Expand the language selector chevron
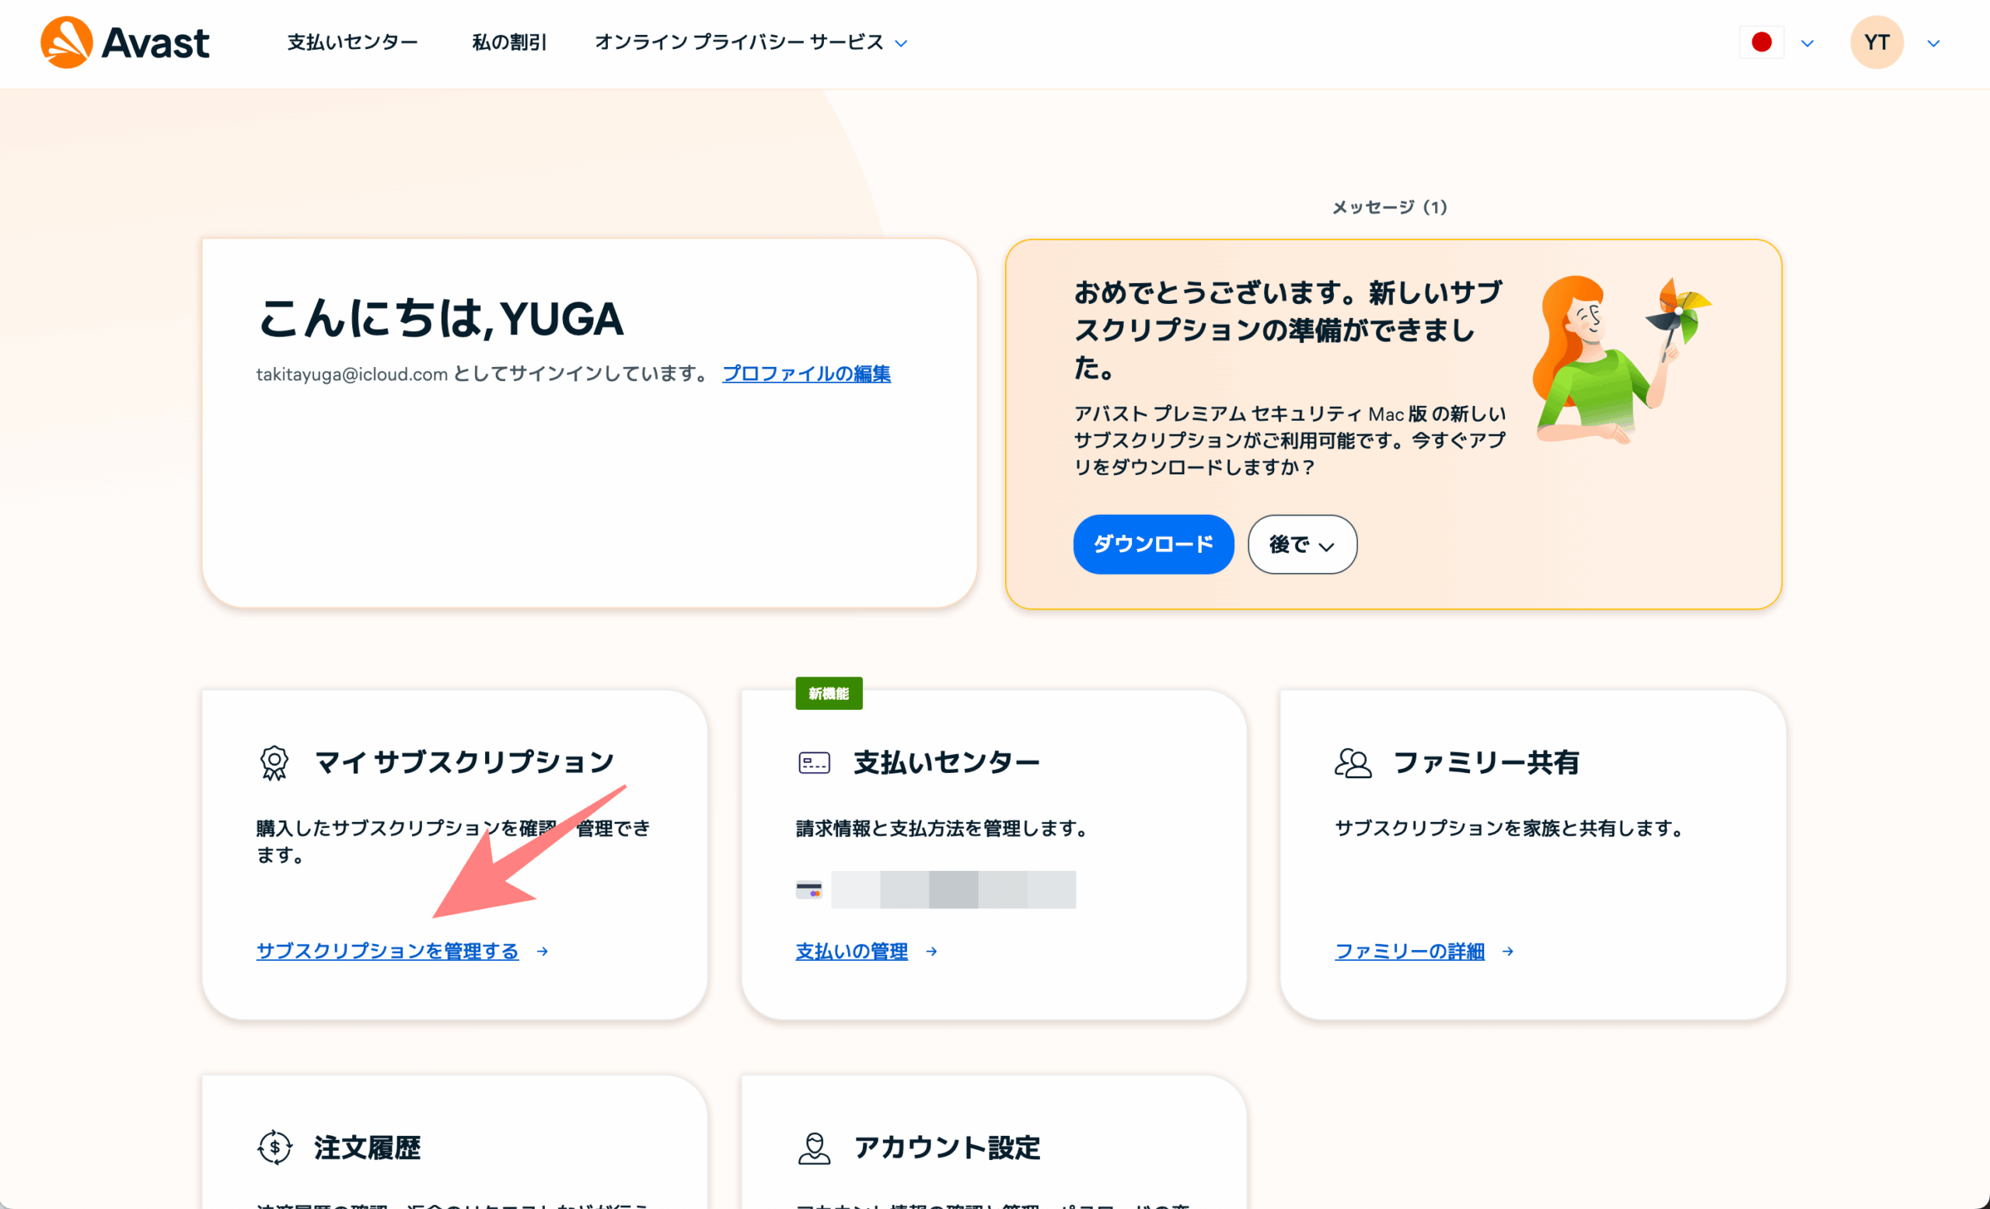 1807,44
